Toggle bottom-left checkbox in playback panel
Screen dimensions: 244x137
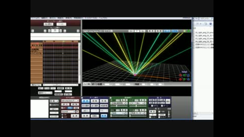(x=150, y=117)
